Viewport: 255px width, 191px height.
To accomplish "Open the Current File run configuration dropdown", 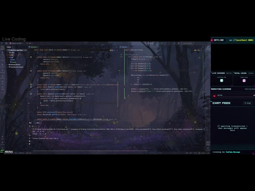I will coord(151,43).
